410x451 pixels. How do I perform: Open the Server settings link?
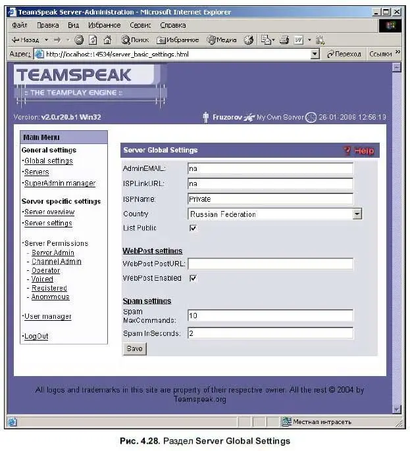coord(48,224)
